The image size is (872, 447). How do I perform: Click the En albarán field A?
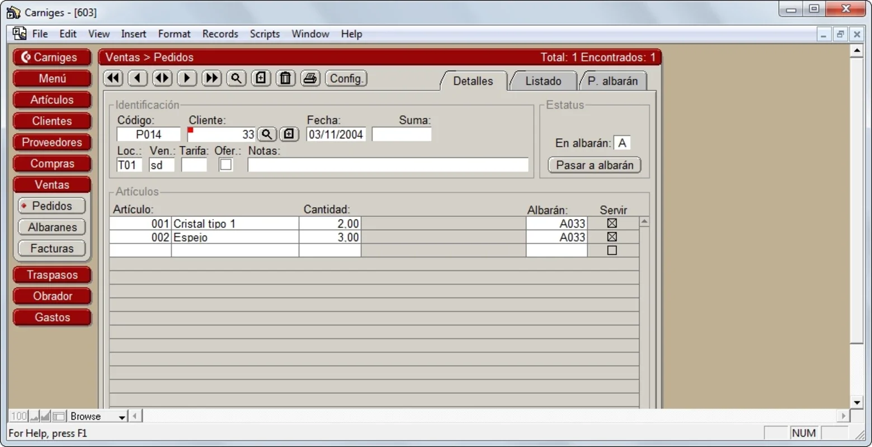(622, 143)
